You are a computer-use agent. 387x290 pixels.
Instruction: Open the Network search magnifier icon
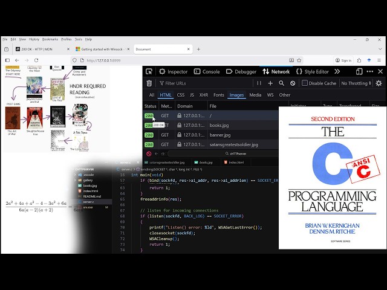click(281, 83)
